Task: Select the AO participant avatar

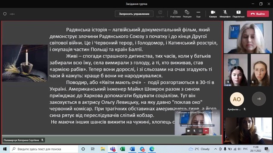Action: pos(237,99)
